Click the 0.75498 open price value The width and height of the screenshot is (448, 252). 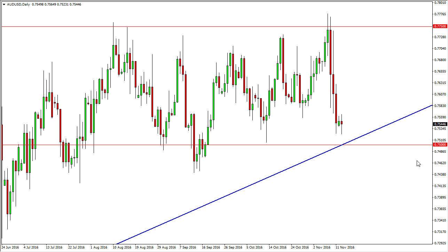(37, 4)
